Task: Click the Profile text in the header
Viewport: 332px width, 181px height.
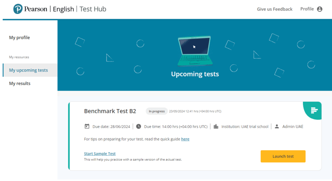Action: tap(307, 9)
